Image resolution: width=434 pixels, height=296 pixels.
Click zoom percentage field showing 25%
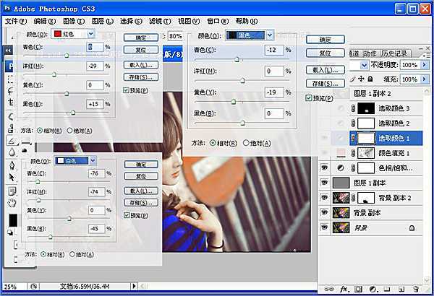pos(14,287)
